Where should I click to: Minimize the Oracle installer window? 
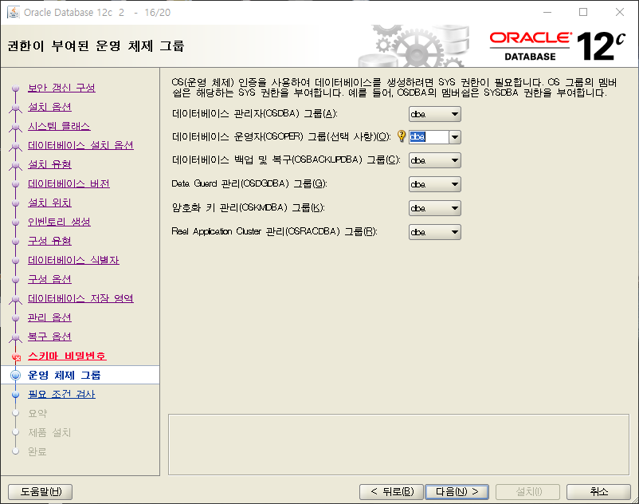[547, 12]
